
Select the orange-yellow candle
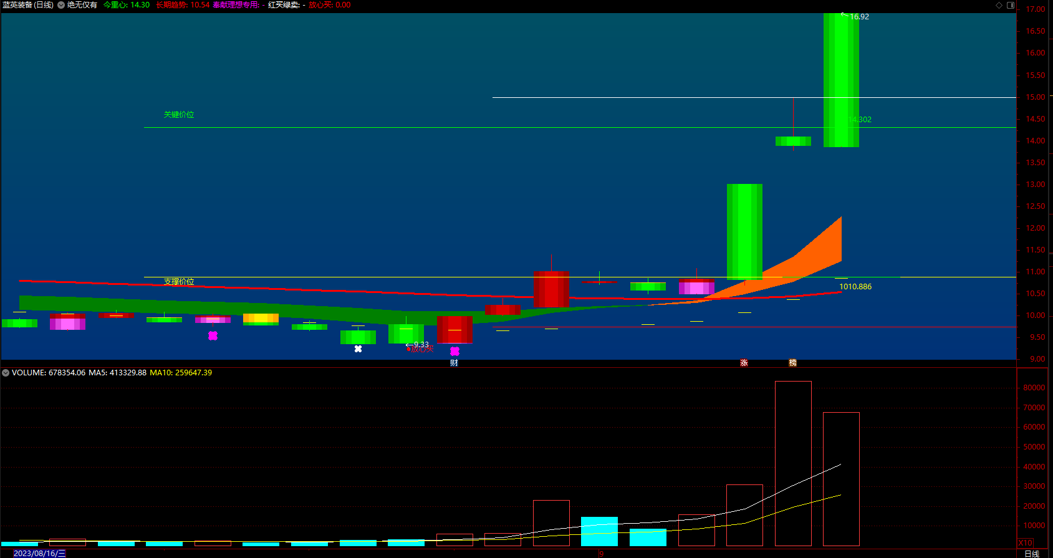pos(261,319)
